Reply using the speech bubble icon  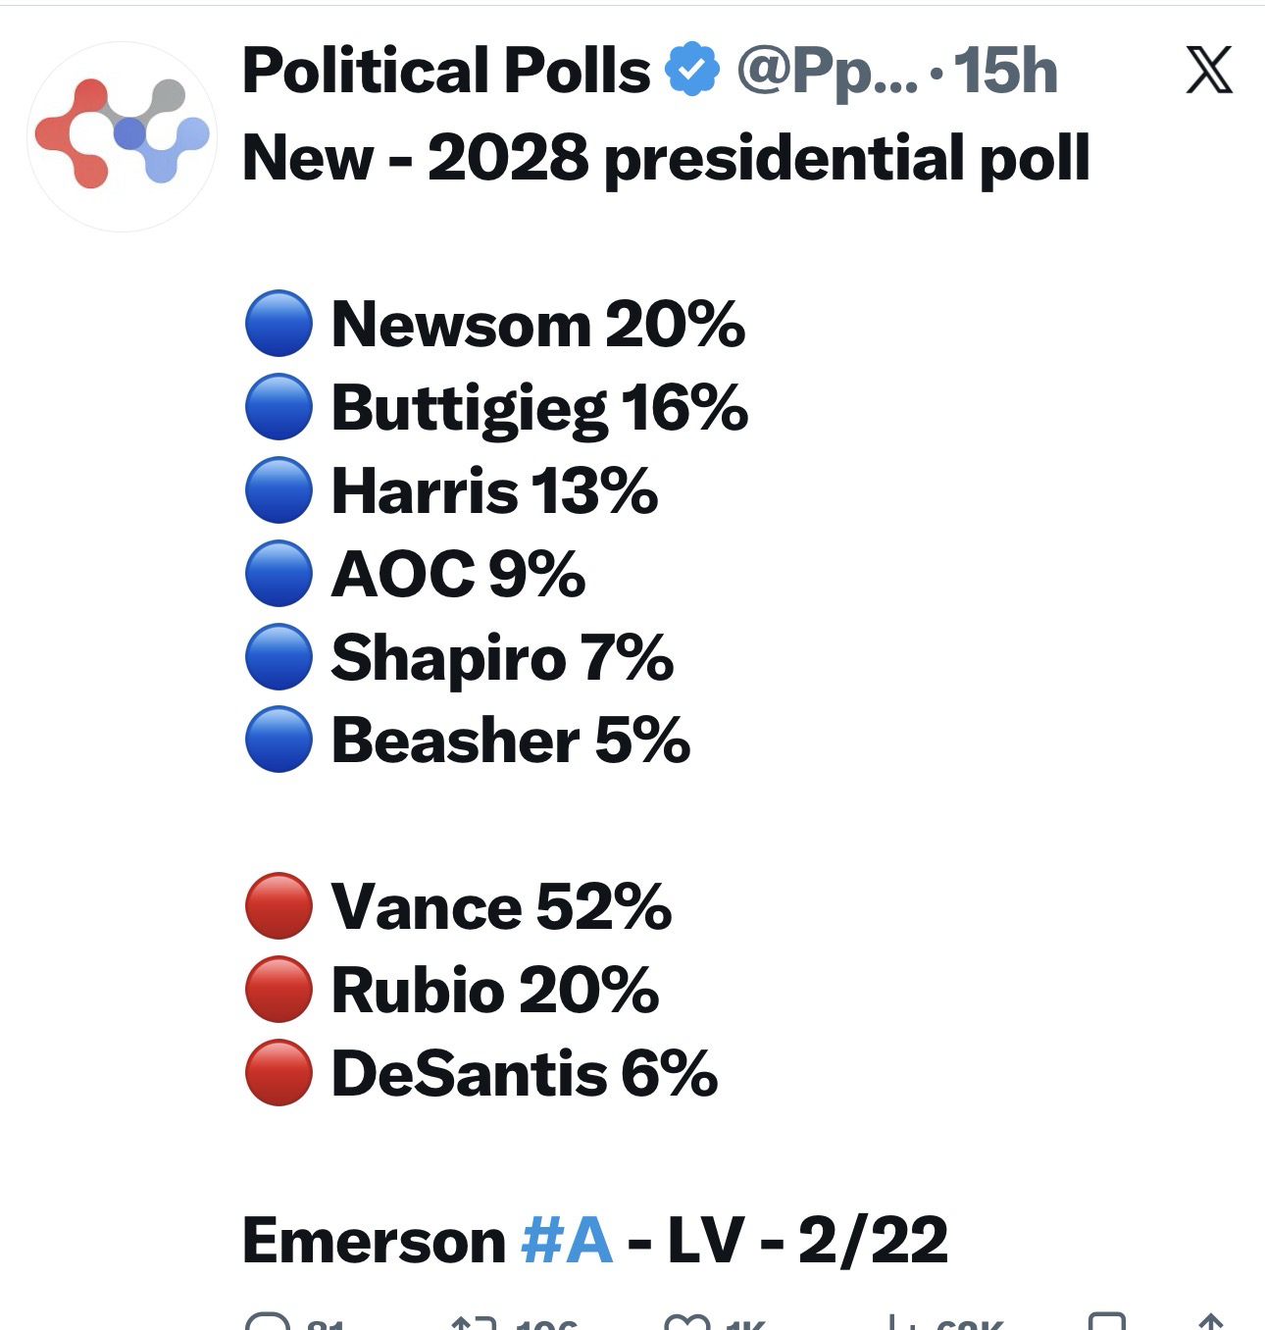click(x=268, y=1322)
